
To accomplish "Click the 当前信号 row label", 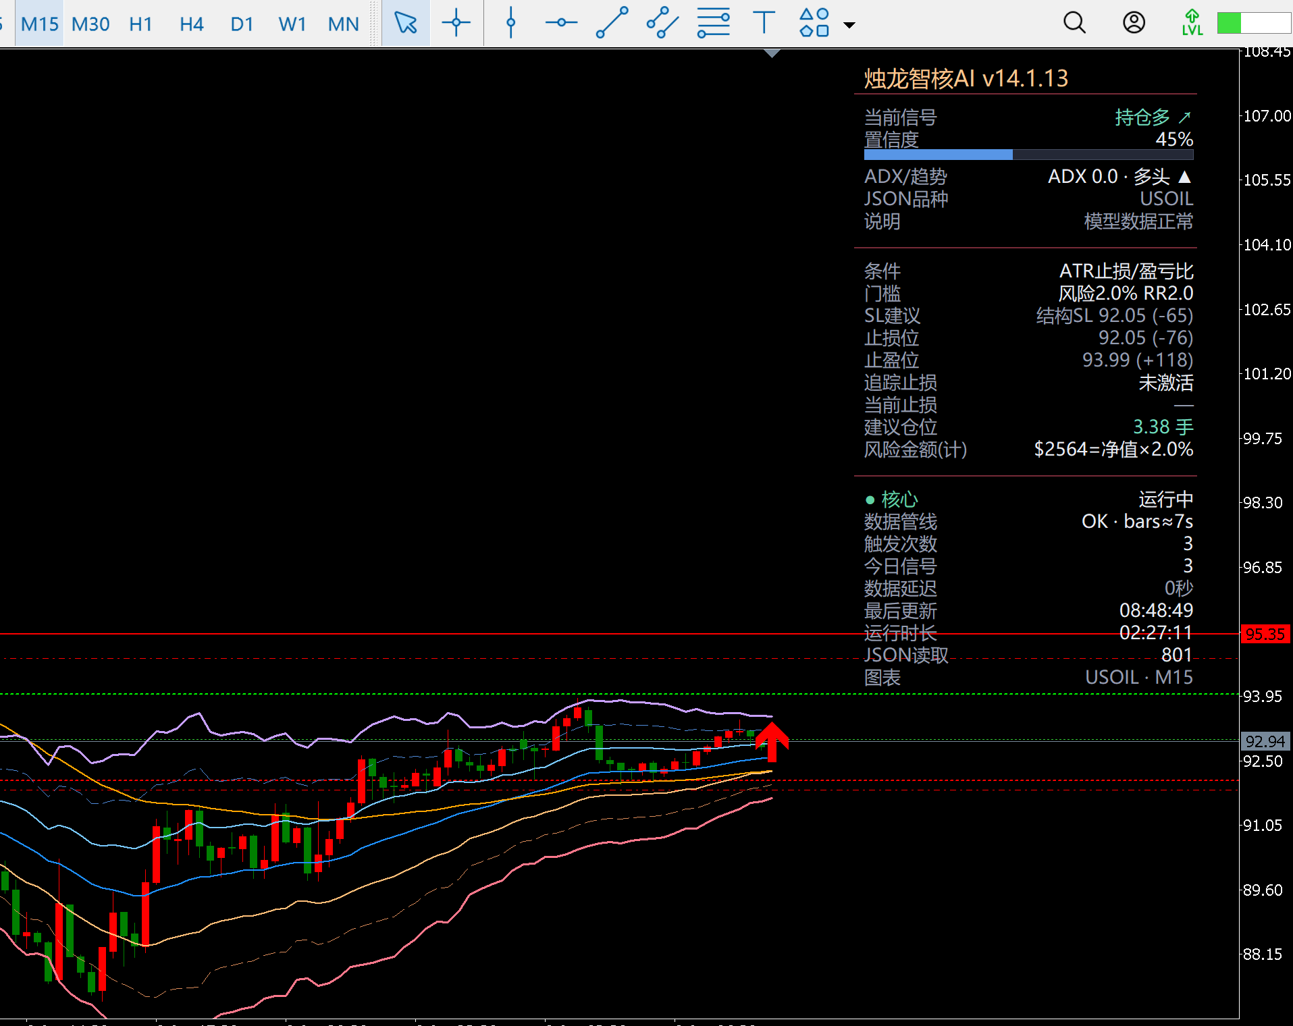I will click(901, 117).
